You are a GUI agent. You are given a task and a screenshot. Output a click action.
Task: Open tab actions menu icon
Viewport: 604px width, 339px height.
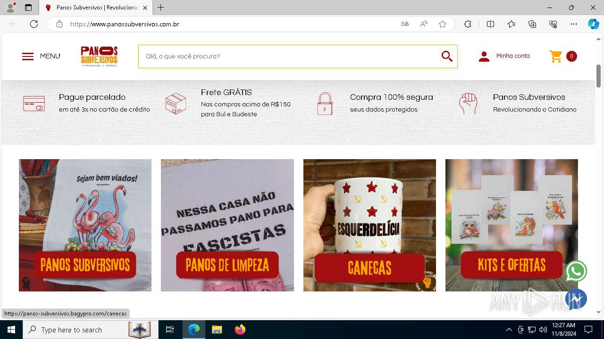click(28, 8)
